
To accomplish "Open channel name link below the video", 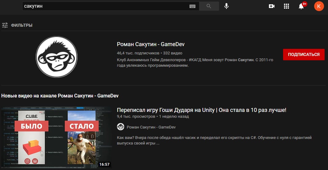I will (151, 127).
